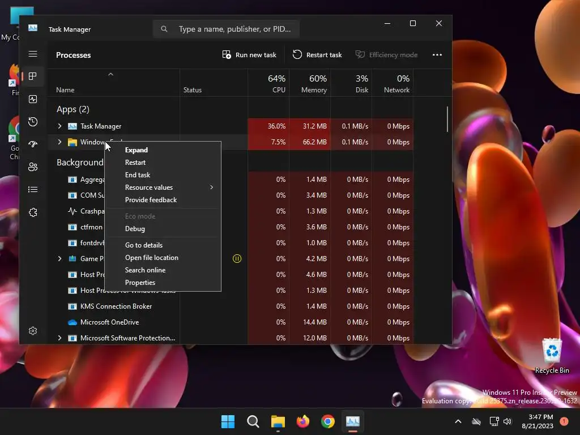Screen dimensions: 580x435
Task: Select Go to details menu entry
Action: coord(163,245)
